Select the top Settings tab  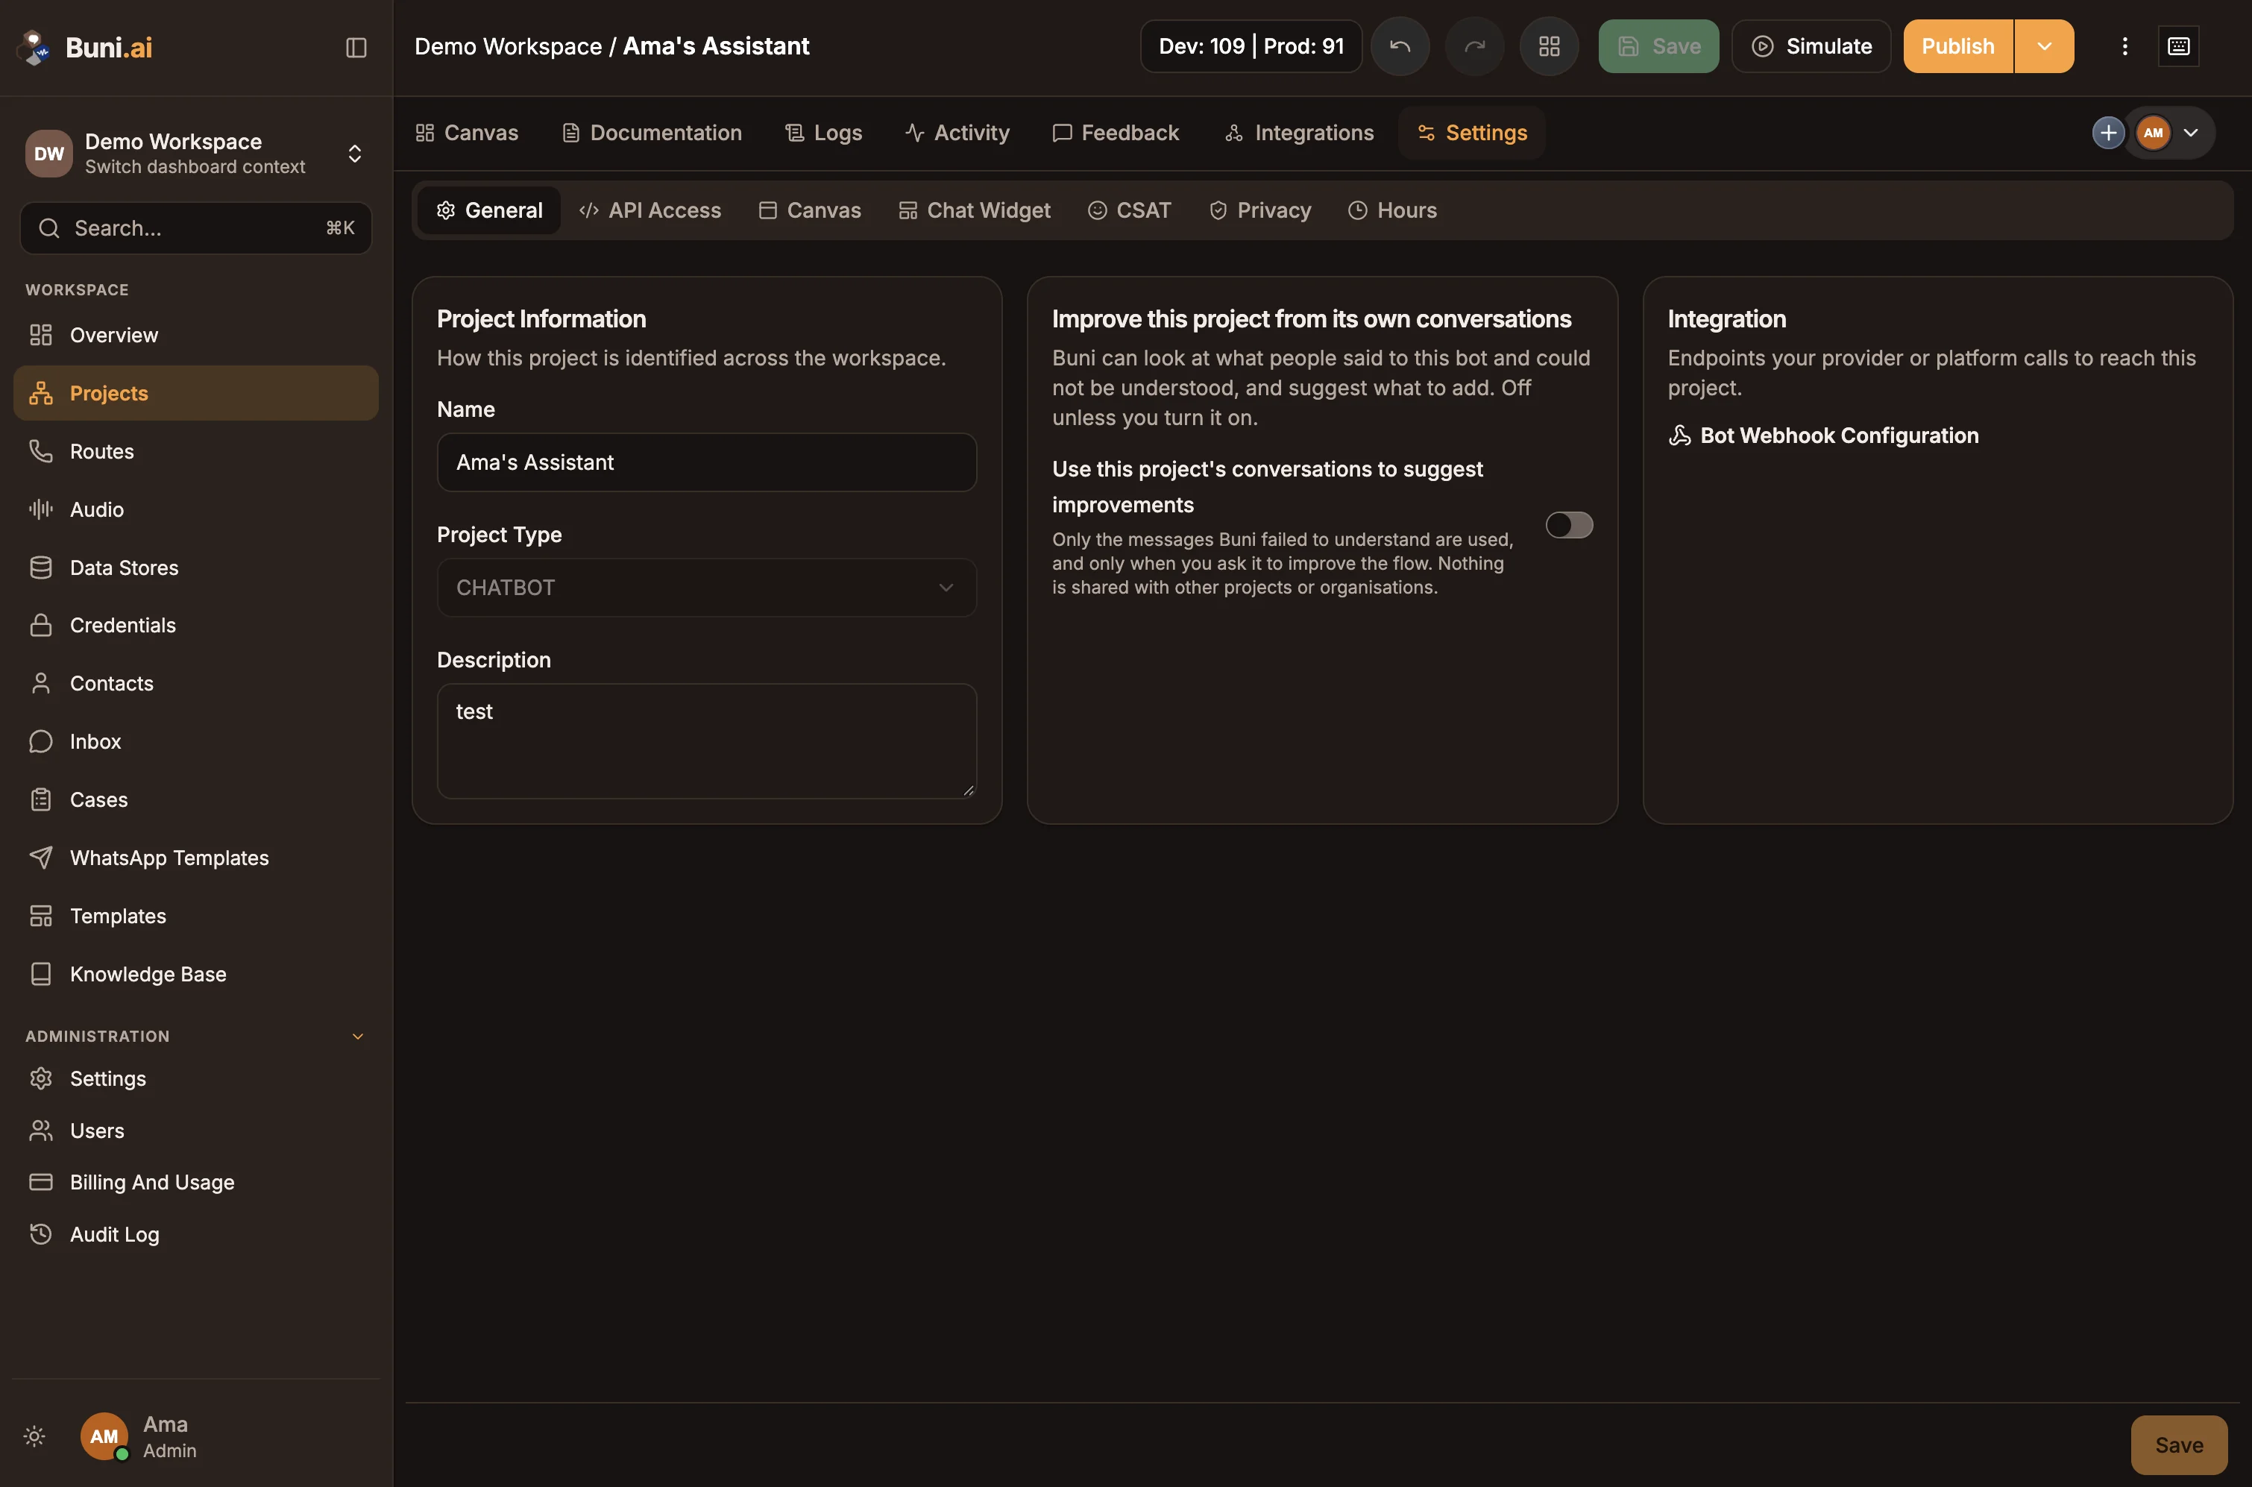coord(1473,133)
